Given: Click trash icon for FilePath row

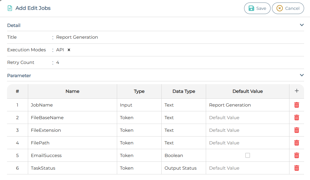Looking at the screenshot, I should pyautogui.click(x=296, y=143).
